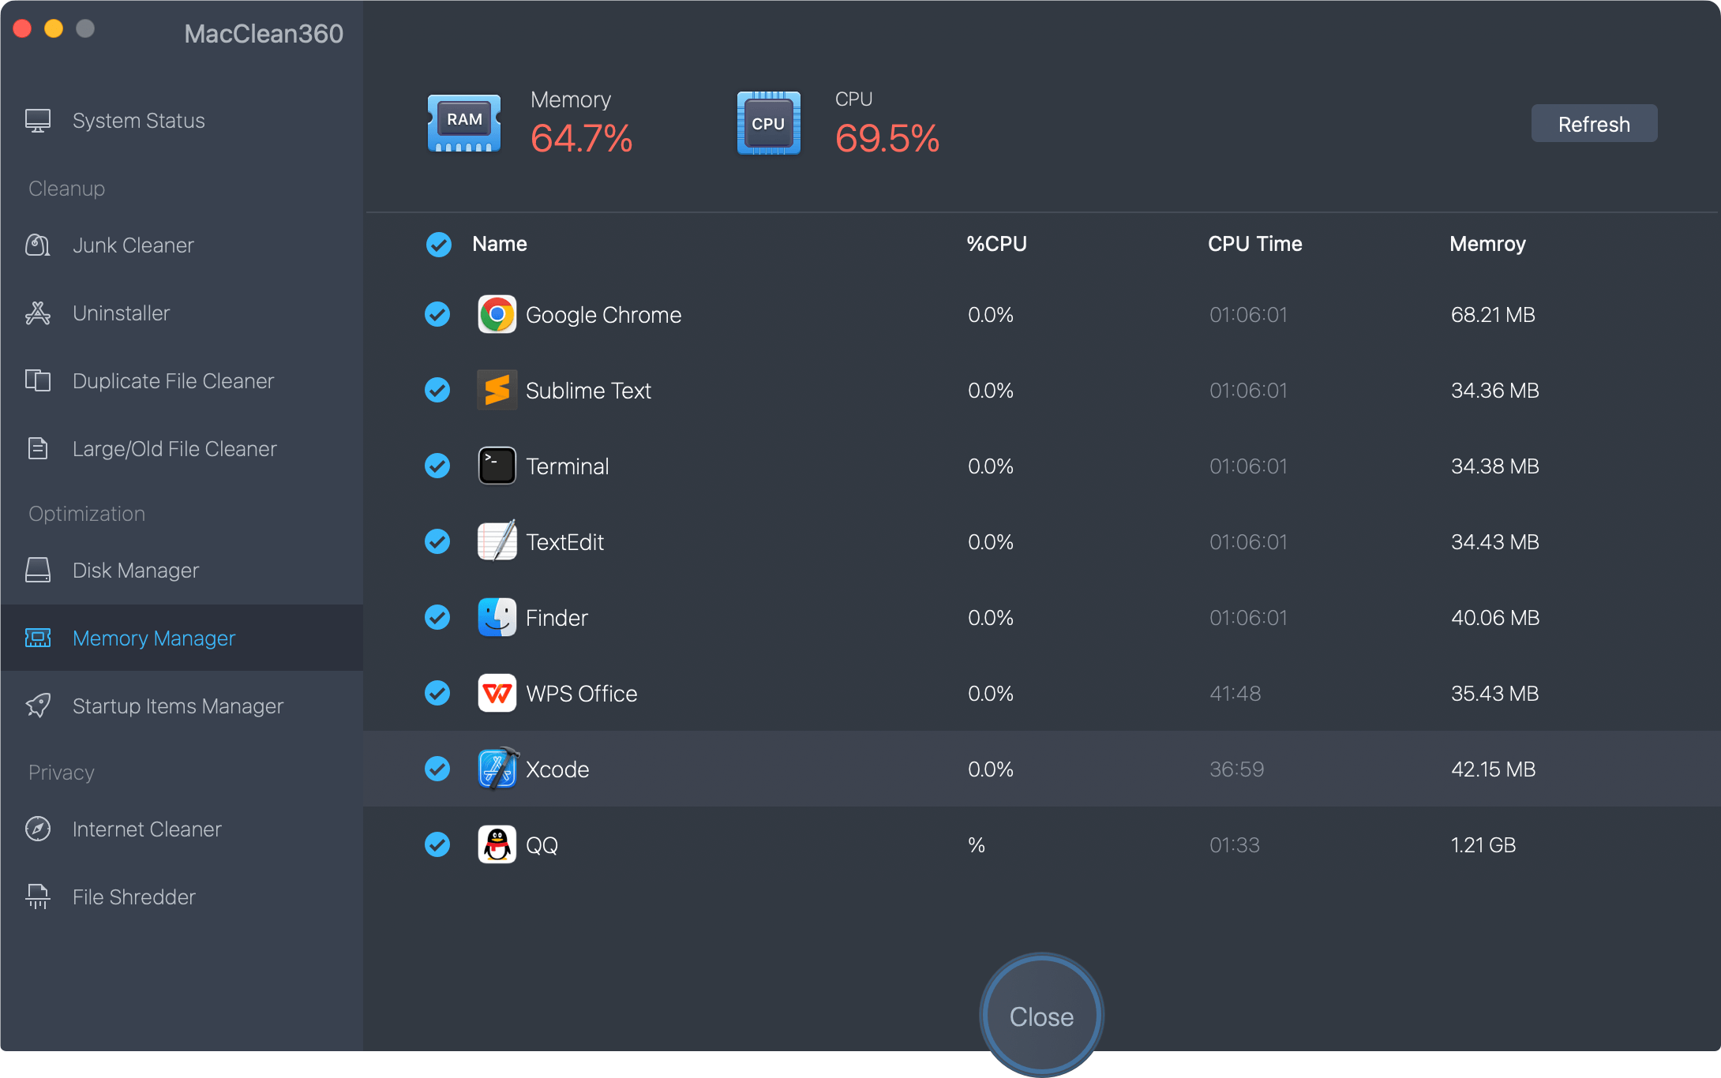The height and width of the screenshot is (1078, 1721).
Task: Click the Refresh button
Action: [x=1593, y=123]
